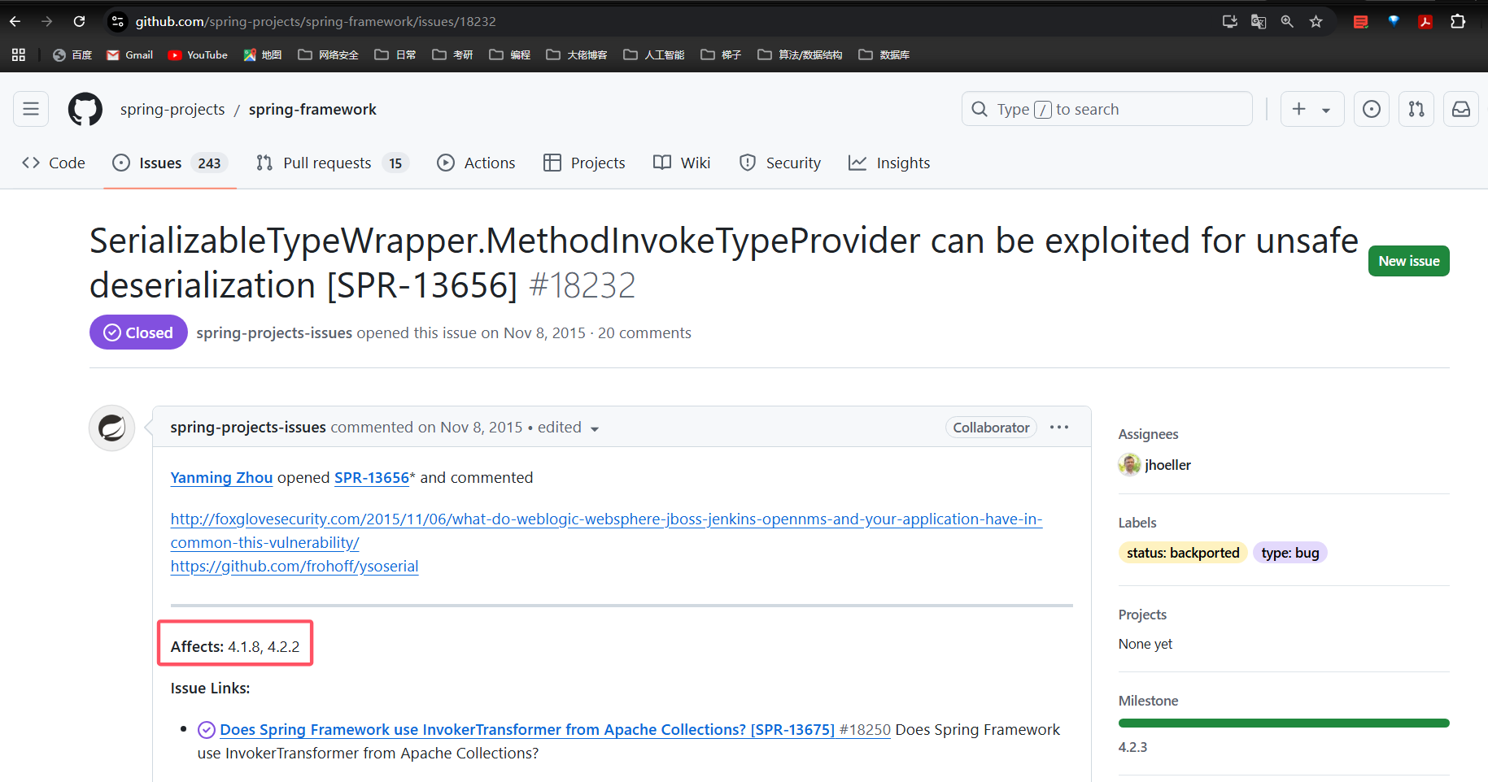The height and width of the screenshot is (782, 1488).
Task: Go forward with the browser forward arrow
Action: click(x=46, y=21)
